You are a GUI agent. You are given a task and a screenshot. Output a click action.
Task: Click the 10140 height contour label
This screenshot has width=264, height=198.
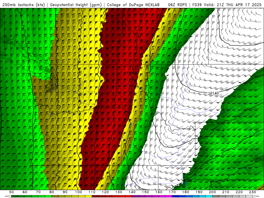tap(213, 93)
